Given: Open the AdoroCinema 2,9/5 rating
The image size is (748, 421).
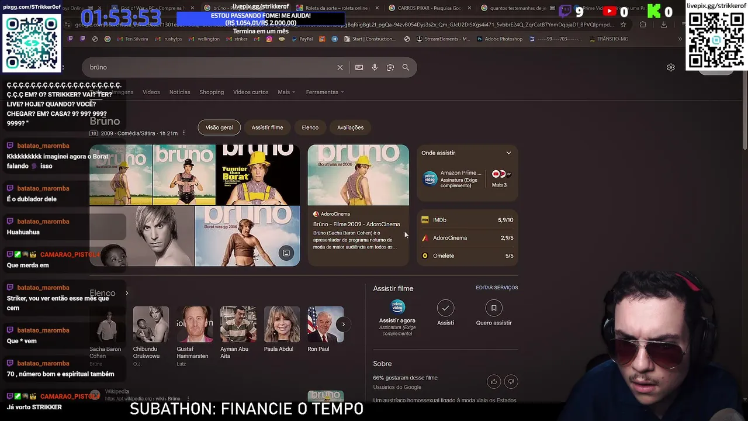Looking at the screenshot, I should pyautogui.click(x=467, y=238).
